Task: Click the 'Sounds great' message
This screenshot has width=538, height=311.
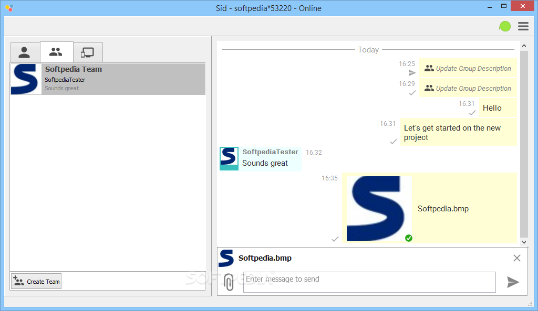Action: pyautogui.click(x=265, y=163)
